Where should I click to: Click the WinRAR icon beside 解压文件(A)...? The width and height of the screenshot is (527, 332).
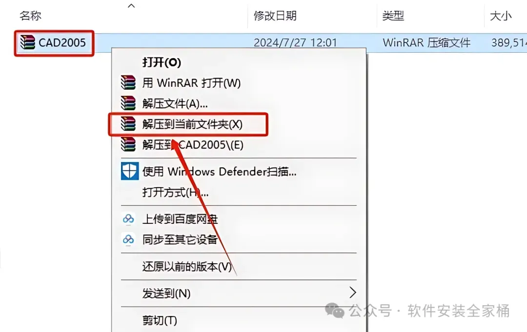coord(128,103)
